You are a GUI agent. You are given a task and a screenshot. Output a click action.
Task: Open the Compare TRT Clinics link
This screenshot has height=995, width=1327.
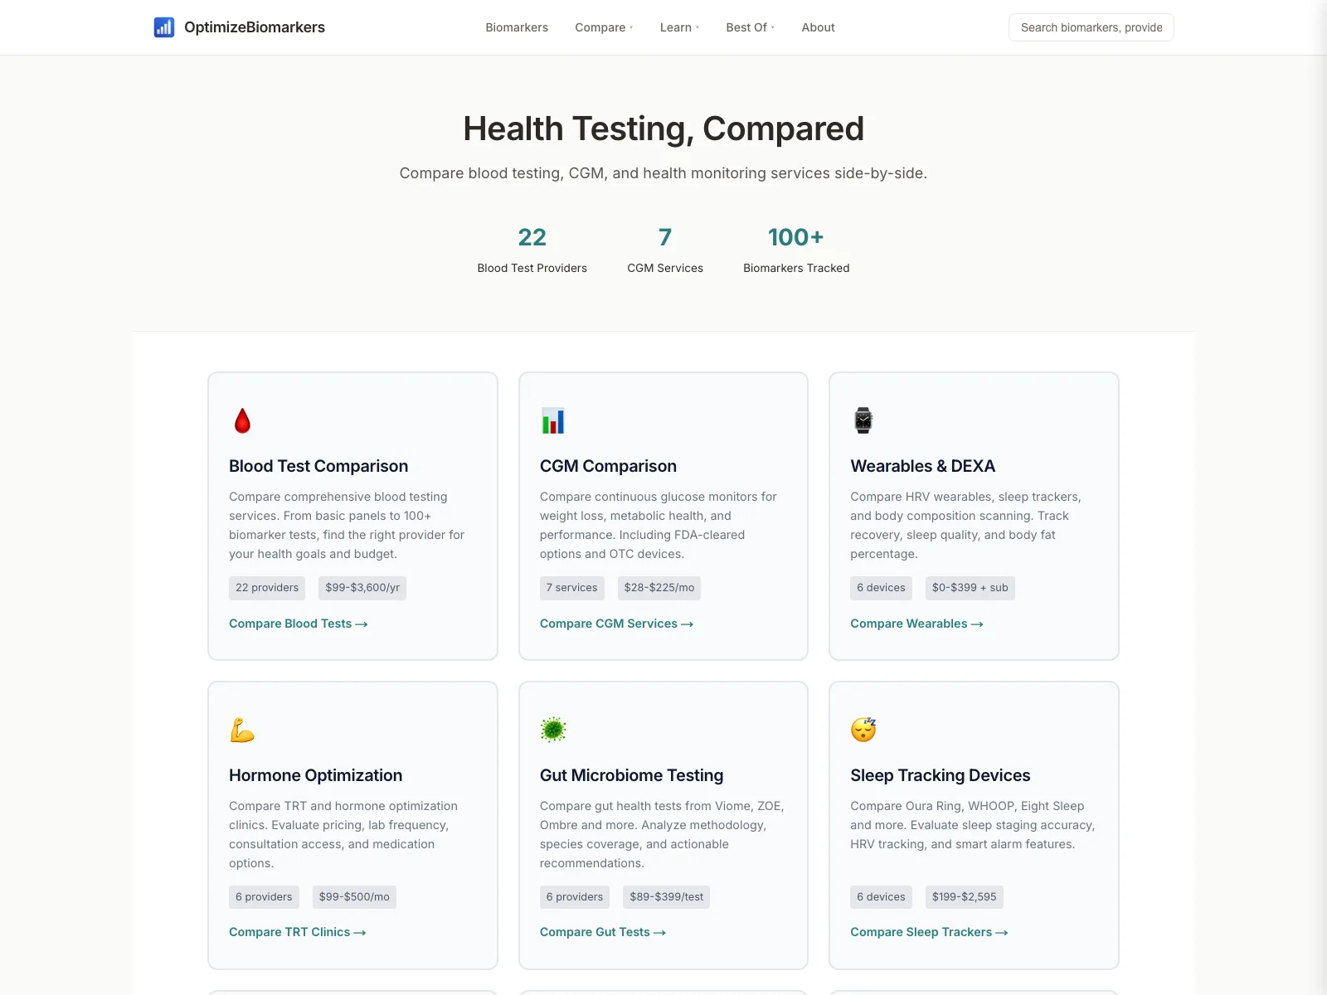click(x=297, y=932)
